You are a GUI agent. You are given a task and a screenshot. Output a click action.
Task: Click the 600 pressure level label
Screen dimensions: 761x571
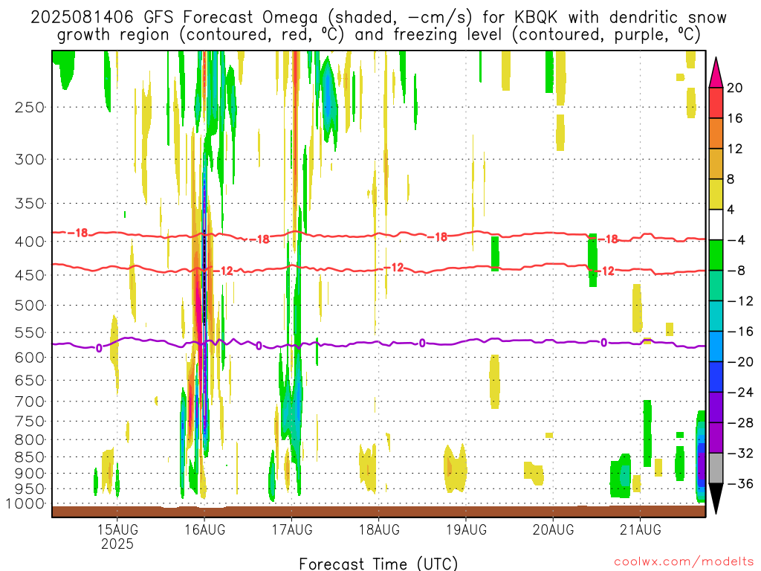30,358
